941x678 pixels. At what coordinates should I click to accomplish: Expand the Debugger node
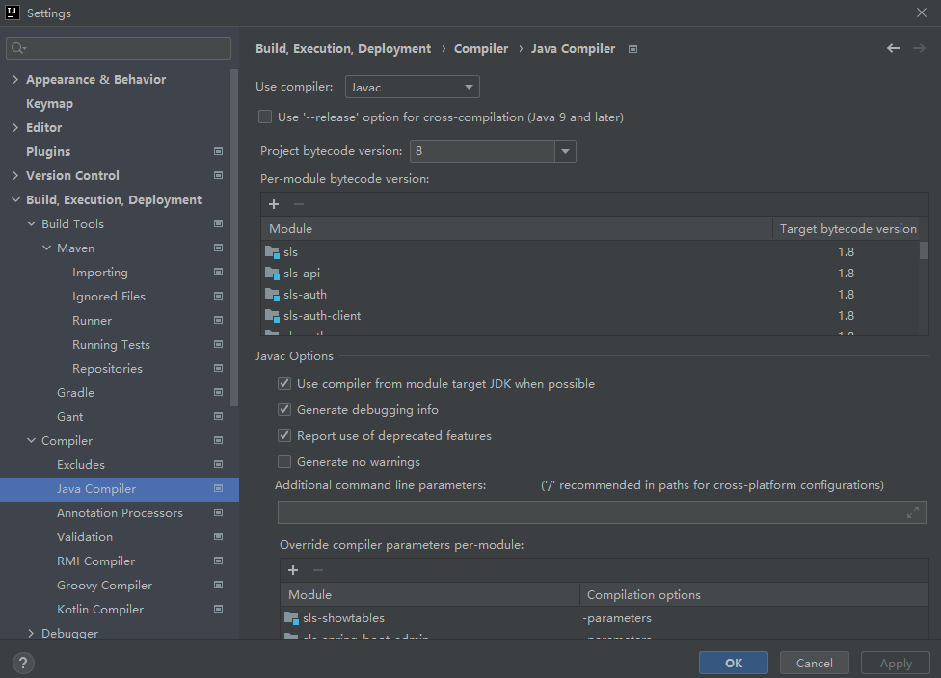point(31,633)
